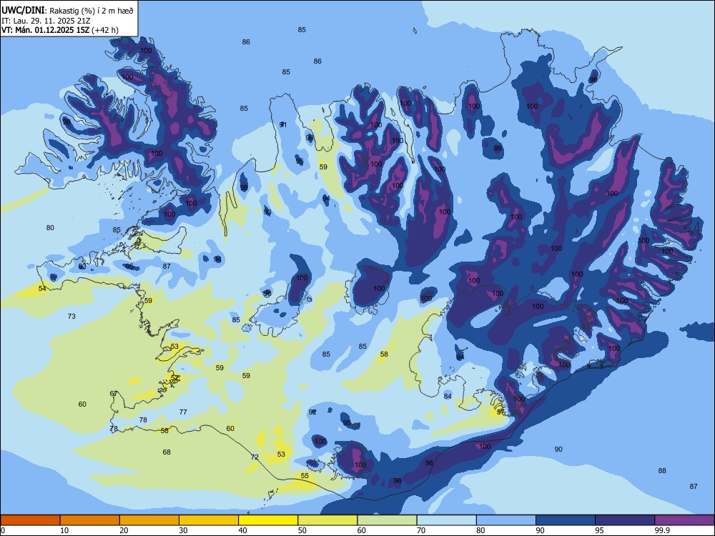Select the offshore value '88'
Image resolution: width=715 pixels, height=536 pixels.
(662, 471)
